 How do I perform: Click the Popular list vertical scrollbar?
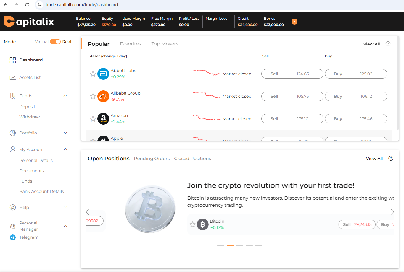(x=397, y=83)
